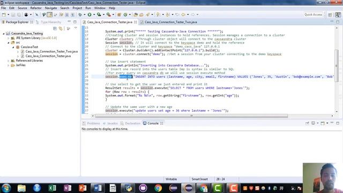Expand the JarFiles folder node

pyautogui.click(x=9, y=65)
